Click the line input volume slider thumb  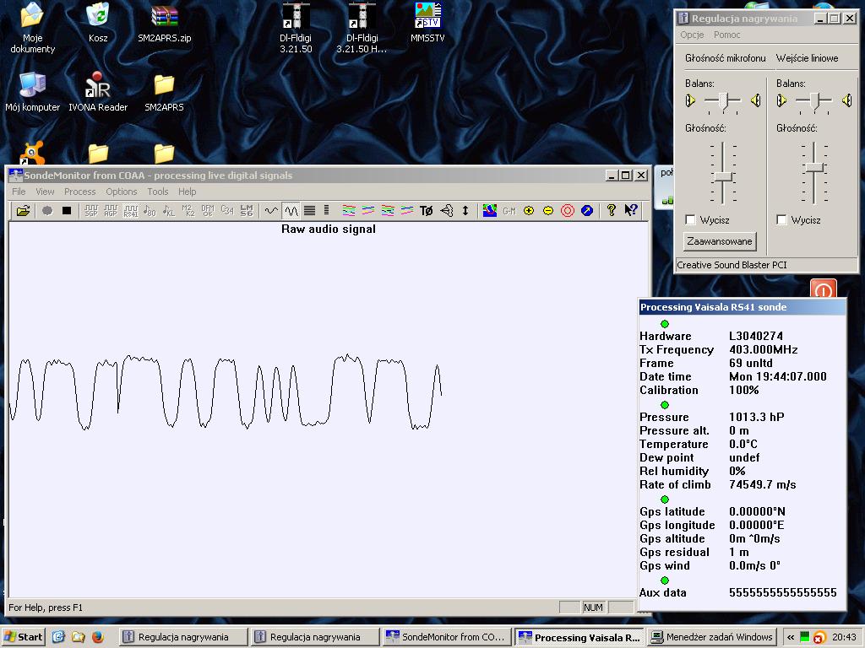[813, 168]
